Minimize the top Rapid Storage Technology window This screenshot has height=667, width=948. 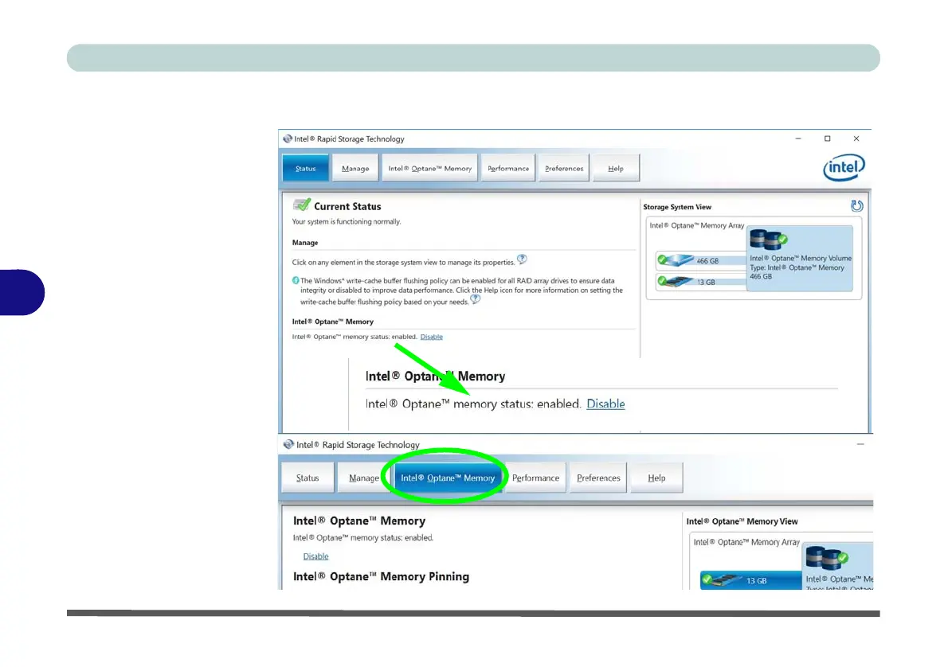(798, 138)
